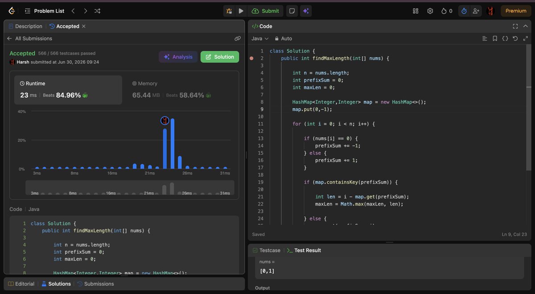This screenshot has height=294, width=535.
Task: Pick a random problem with shuffle icon
Action: click(x=98, y=11)
